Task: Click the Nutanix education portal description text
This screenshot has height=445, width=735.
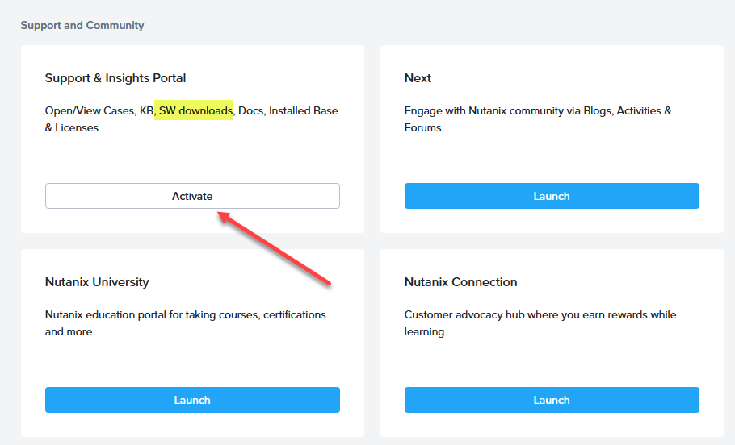Action: [186, 322]
